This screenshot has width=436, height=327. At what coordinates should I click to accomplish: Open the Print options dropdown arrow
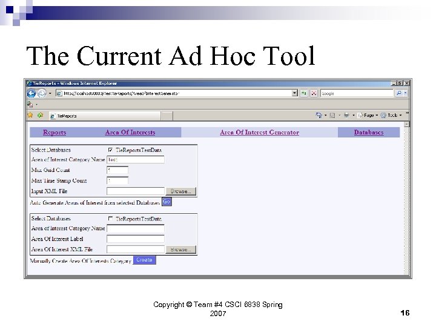pyautogui.click(x=354, y=116)
